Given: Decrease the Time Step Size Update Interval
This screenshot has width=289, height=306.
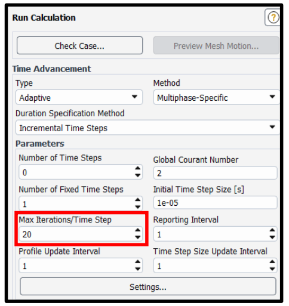Looking at the screenshot, I should tap(272, 269).
